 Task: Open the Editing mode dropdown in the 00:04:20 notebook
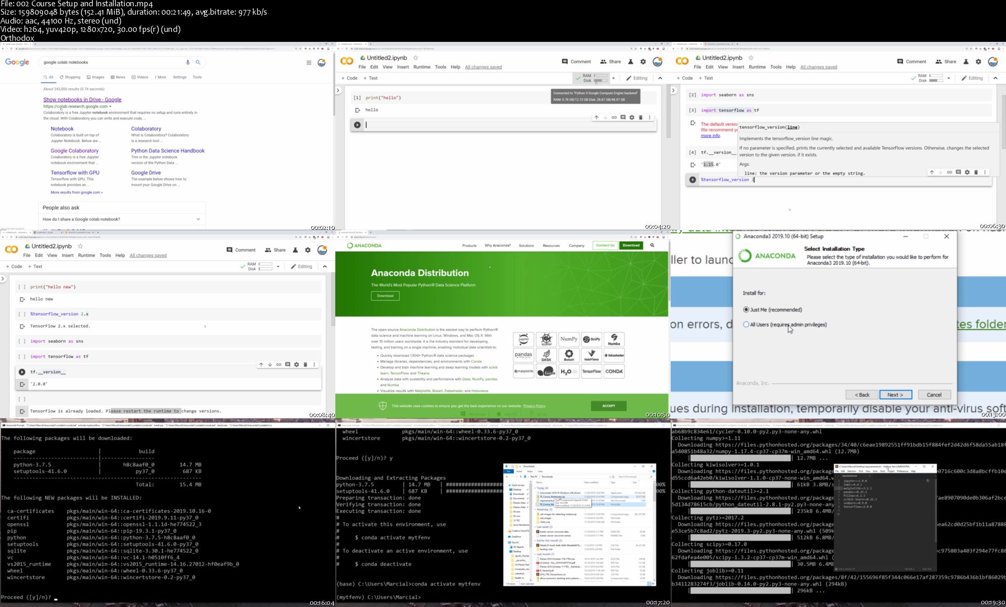pyautogui.click(x=637, y=78)
